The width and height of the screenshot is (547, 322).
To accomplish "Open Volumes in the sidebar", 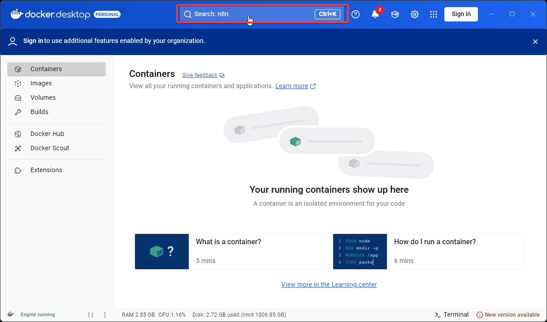I will pyautogui.click(x=56, y=98).
